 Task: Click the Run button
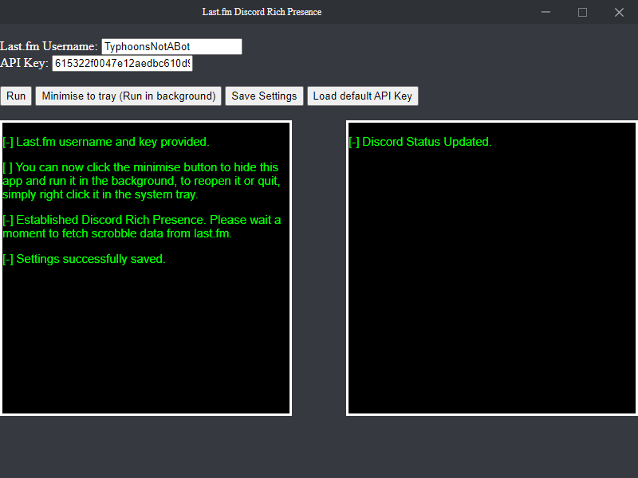pyautogui.click(x=16, y=96)
